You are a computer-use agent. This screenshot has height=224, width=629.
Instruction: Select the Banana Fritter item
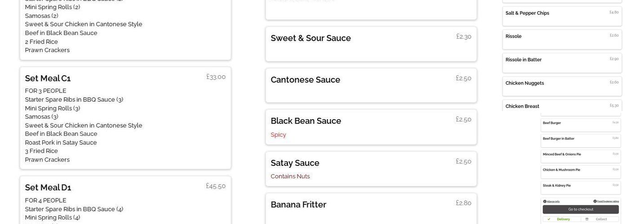(x=371, y=208)
